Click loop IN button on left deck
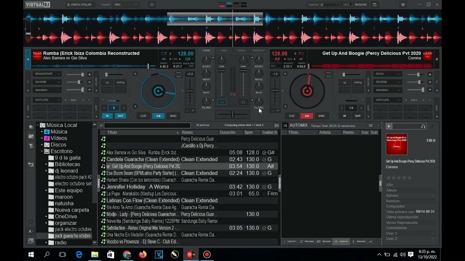The image size is (465, 261). 107,116
